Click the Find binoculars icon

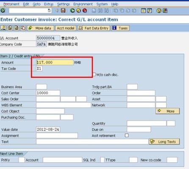click(x=100, y=11)
